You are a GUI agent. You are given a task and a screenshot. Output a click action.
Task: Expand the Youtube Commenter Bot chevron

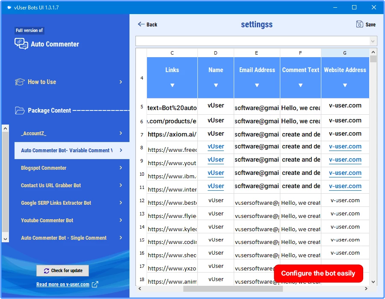click(x=120, y=220)
